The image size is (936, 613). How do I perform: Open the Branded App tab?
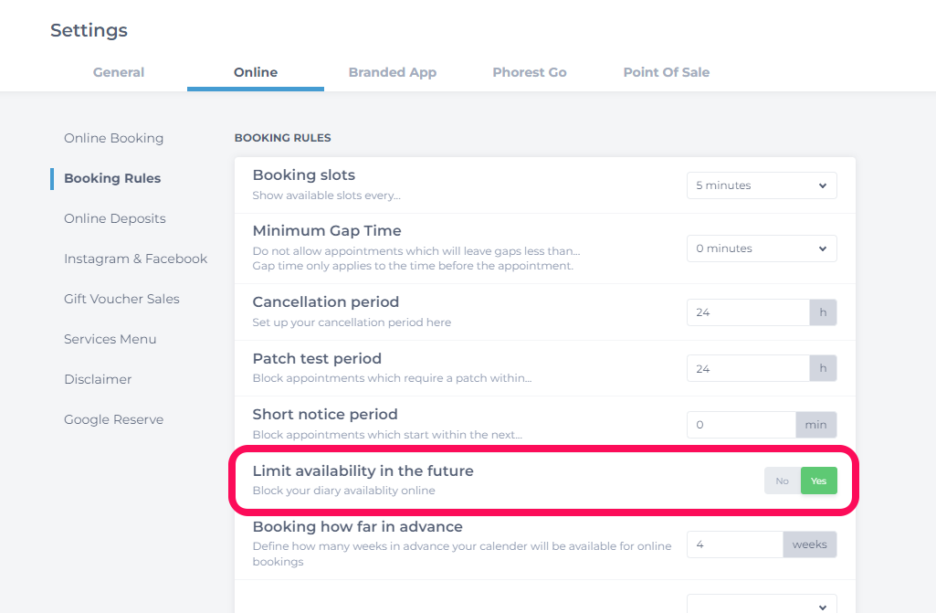pos(392,72)
